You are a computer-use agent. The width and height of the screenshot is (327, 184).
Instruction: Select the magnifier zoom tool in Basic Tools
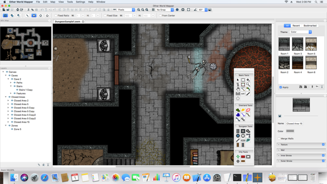tap(248, 85)
